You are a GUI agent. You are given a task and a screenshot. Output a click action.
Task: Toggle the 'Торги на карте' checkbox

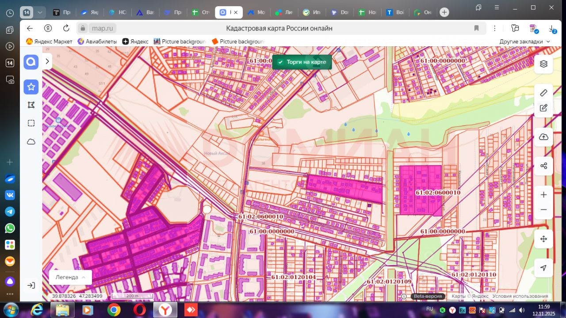[x=280, y=62]
